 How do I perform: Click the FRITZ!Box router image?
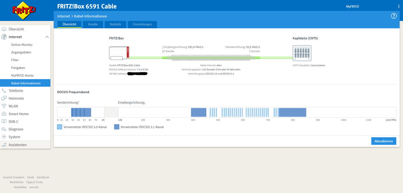click(119, 53)
